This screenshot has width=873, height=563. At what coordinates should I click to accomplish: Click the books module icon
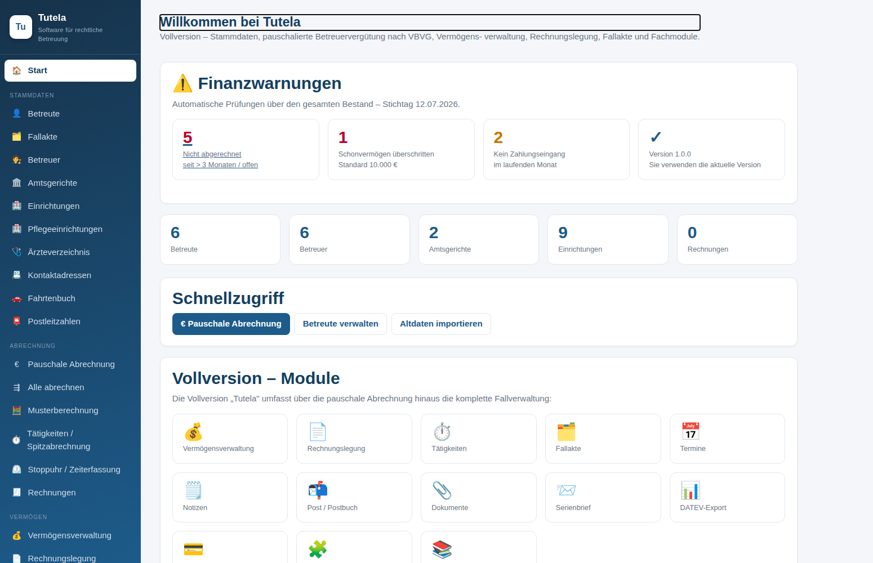tap(442, 549)
